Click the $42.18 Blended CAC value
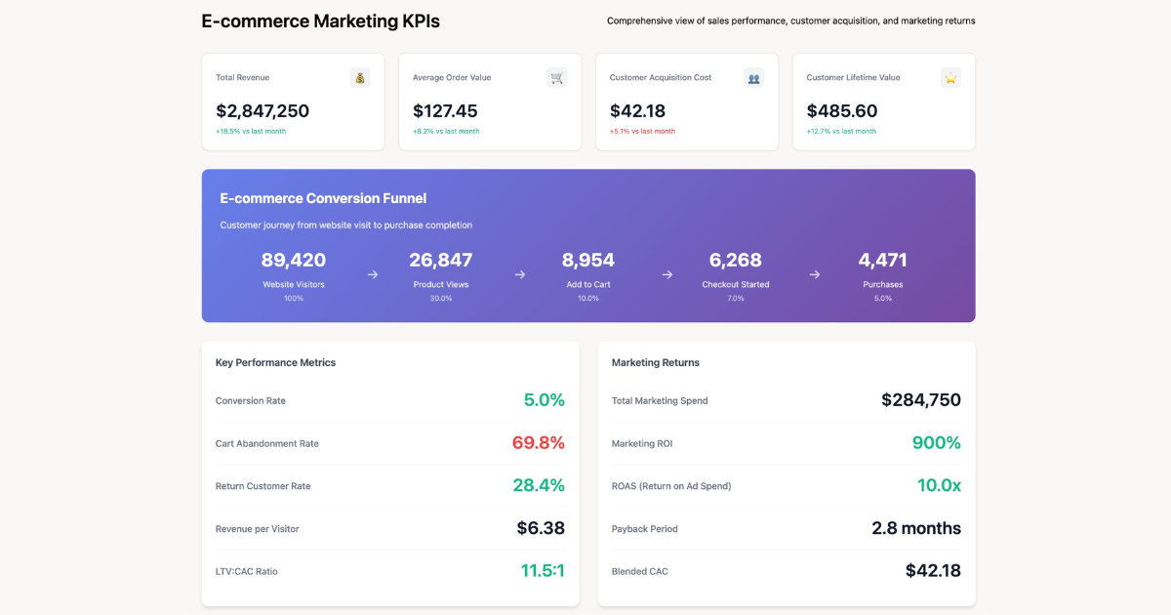The width and height of the screenshot is (1171, 615). coord(934,571)
